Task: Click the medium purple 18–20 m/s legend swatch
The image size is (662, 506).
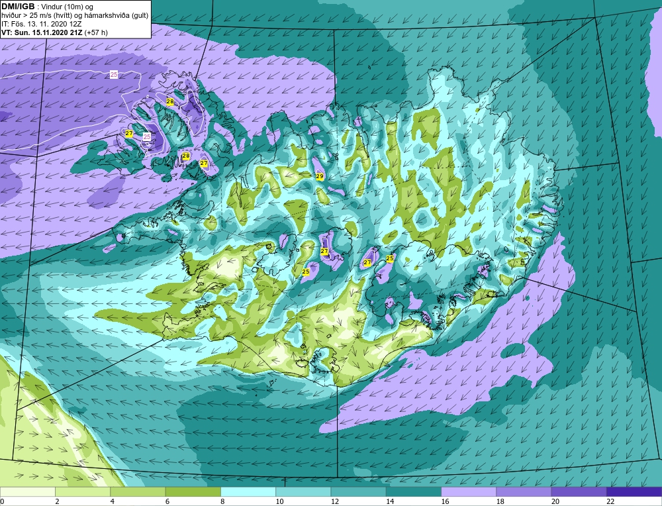Action: click(524, 491)
